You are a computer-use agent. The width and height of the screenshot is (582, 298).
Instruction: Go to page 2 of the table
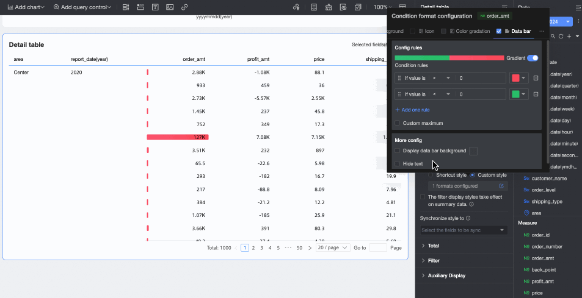coord(253,248)
